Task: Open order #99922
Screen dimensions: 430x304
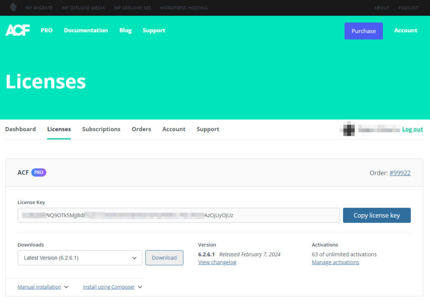Action: (400, 173)
